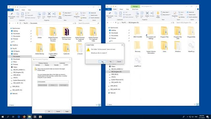Click Rename icon in Documents window ribbon

click(x=54, y=15)
